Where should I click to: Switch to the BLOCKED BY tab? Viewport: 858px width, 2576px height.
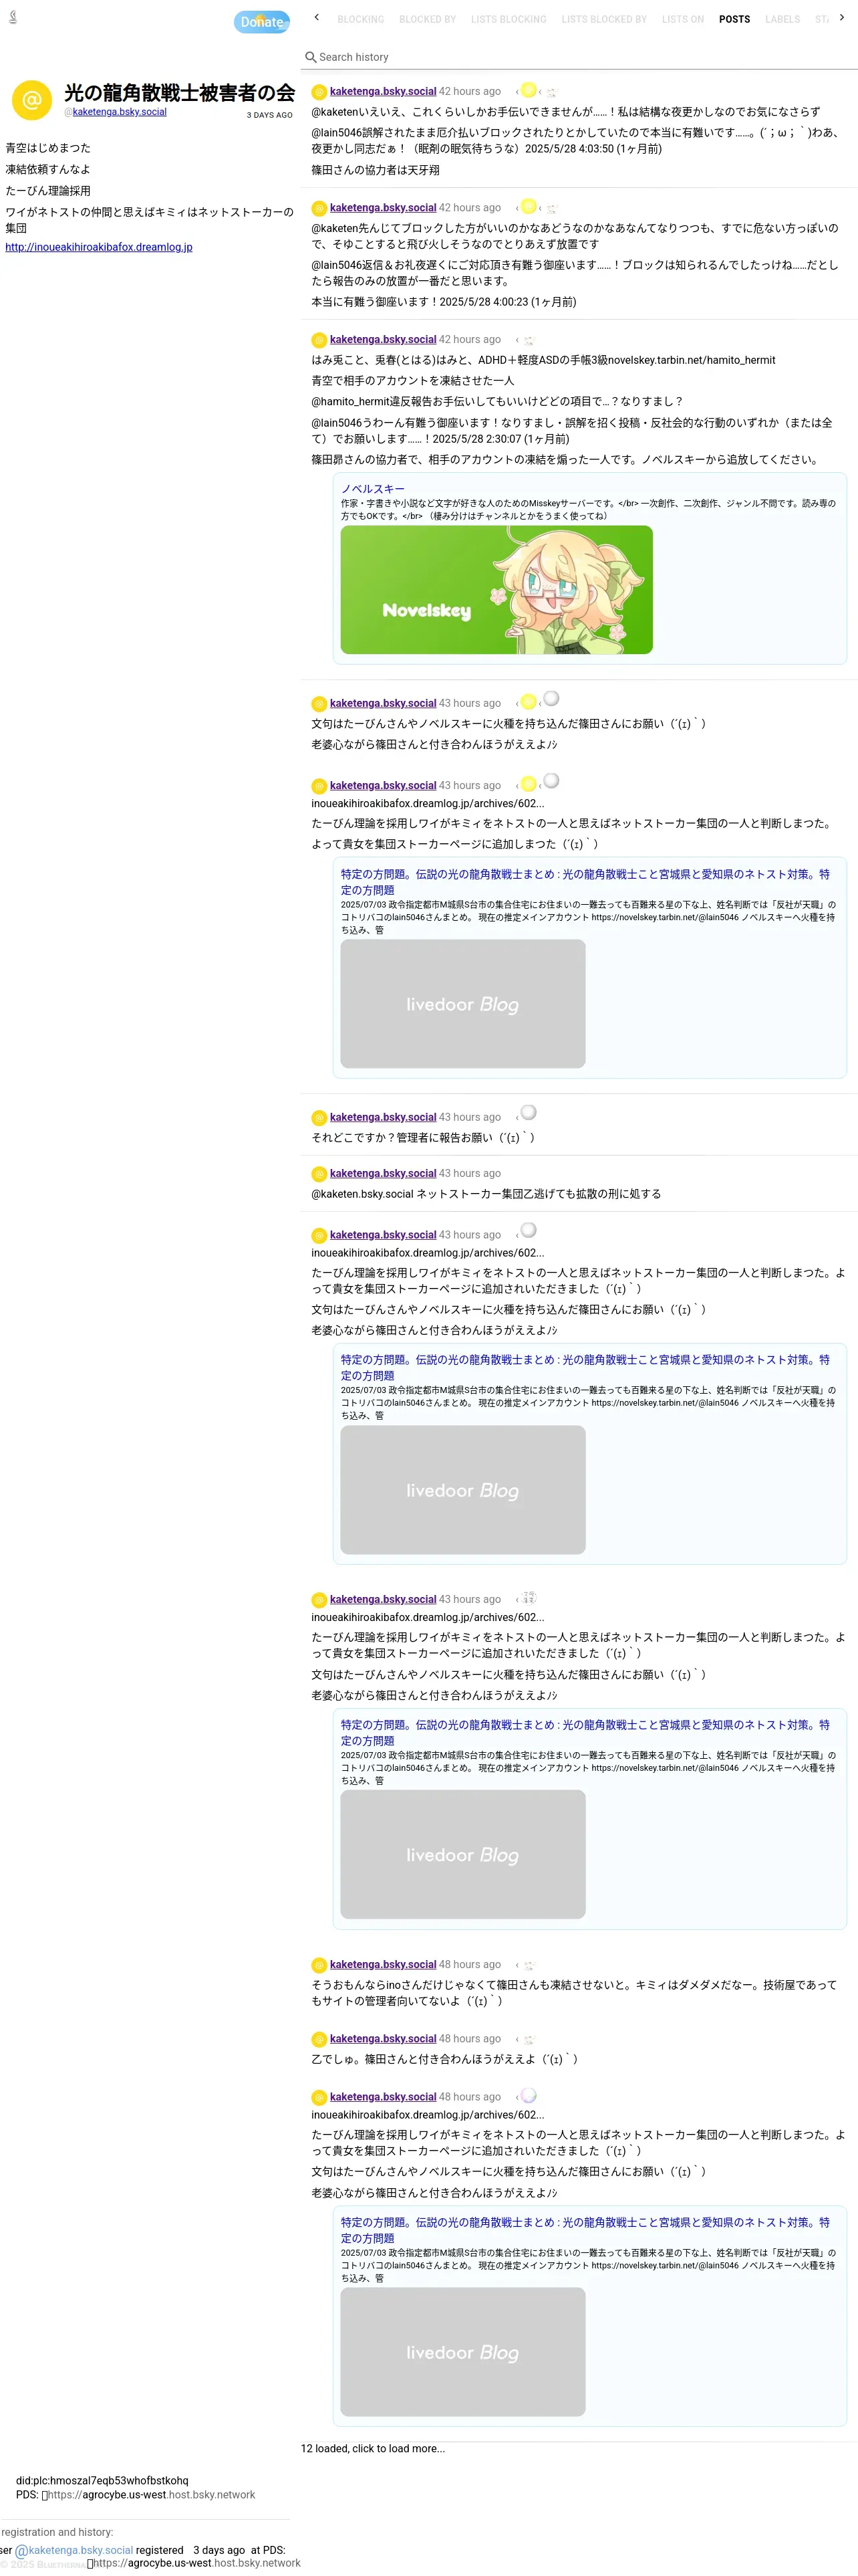[x=428, y=19]
